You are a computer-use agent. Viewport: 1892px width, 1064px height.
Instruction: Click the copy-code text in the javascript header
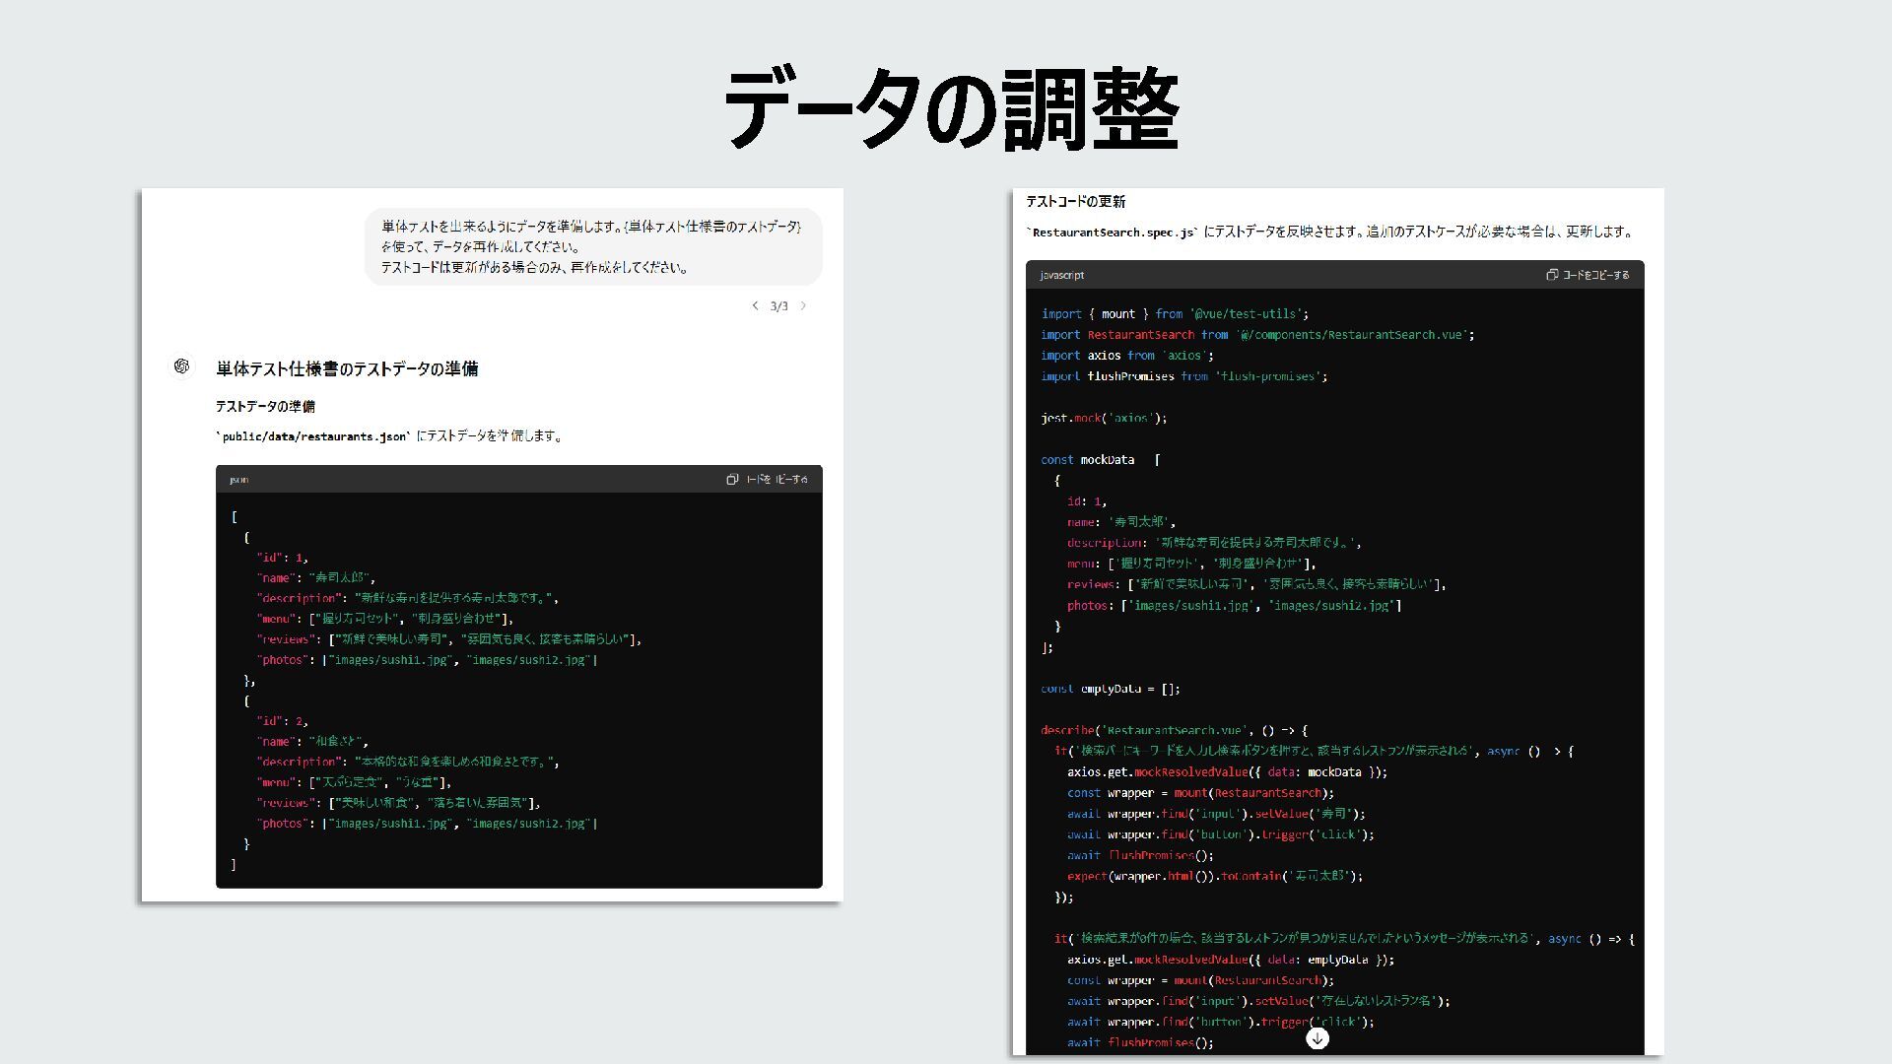click(1596, 275)
